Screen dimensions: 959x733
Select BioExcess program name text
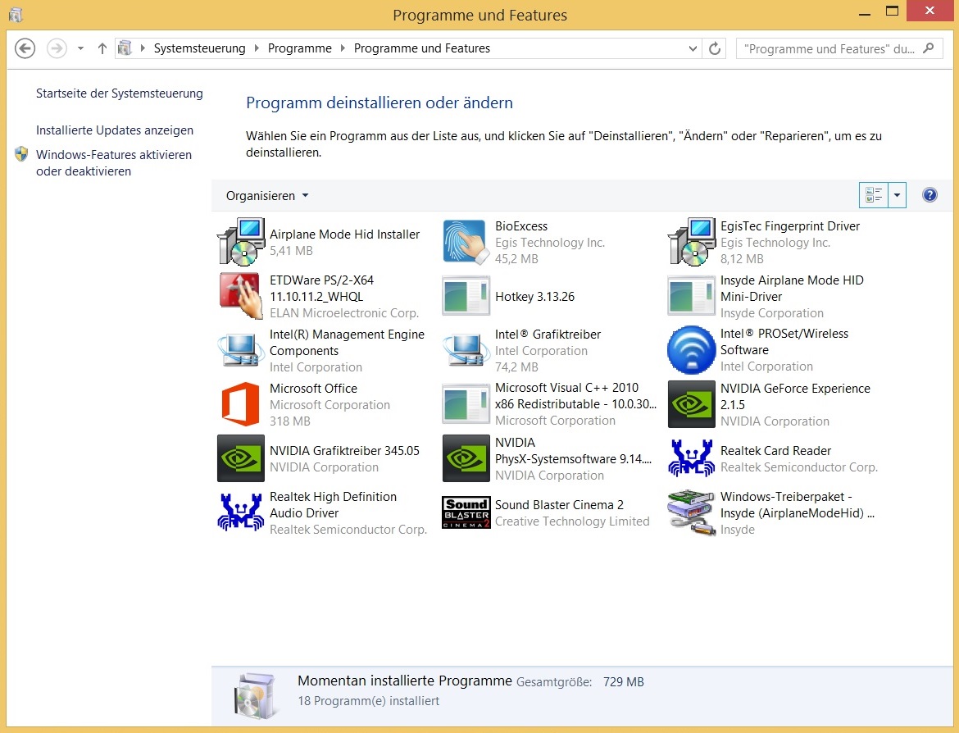[521, 226]
